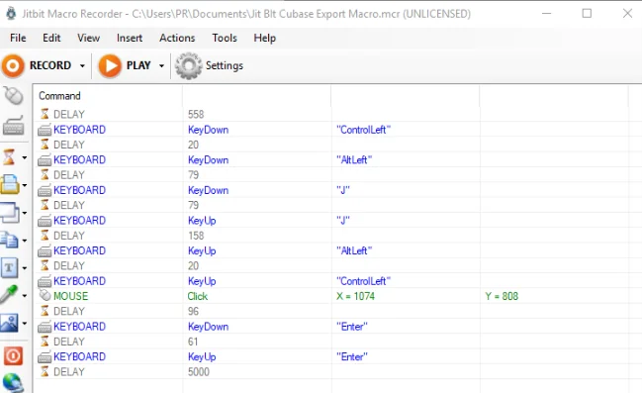Click the delay value 558
The image size is (642, 393).
pos(196,114)
